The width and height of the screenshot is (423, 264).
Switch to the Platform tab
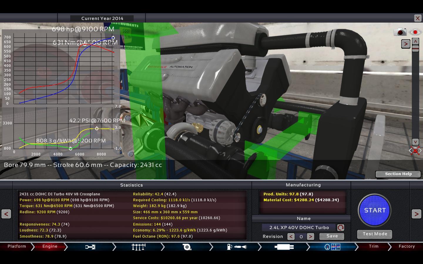(17, 246)
